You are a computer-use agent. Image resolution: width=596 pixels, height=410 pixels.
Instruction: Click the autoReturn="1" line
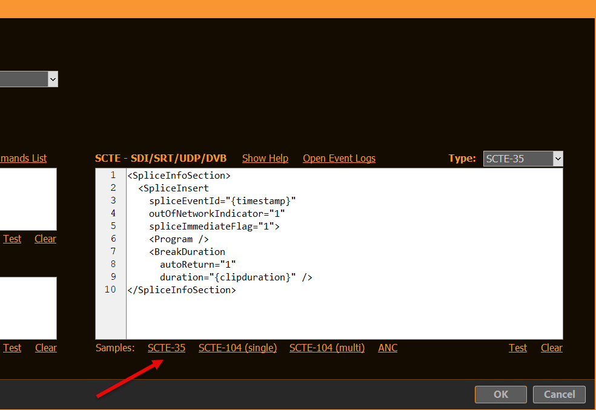pyautogui.click(x=197, y=265)
